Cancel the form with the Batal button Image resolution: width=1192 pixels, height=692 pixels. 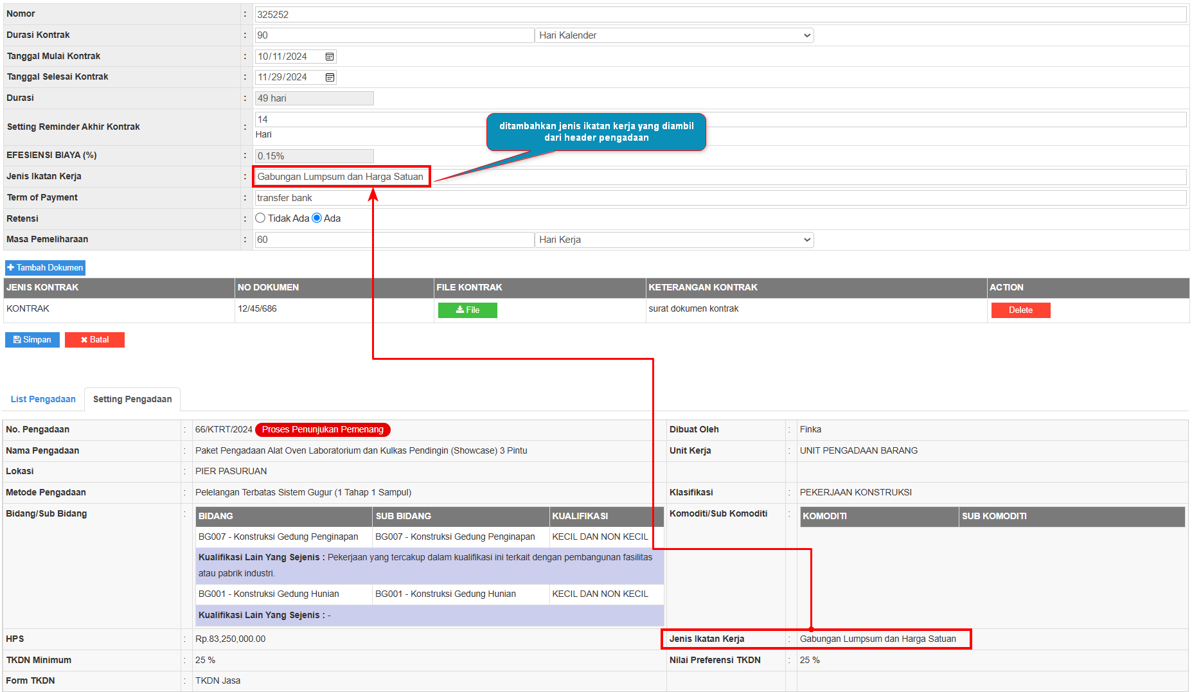tap(94, 340)
